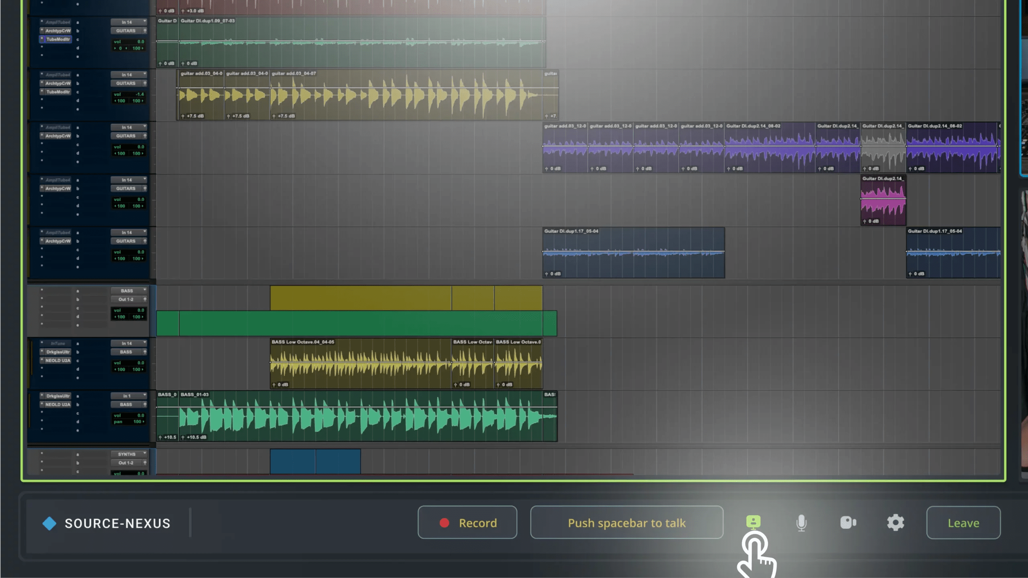The width and height of the screenshot is (1028, 578).
Task: Start recording with the Record button
Action: [x=467, y=523]
